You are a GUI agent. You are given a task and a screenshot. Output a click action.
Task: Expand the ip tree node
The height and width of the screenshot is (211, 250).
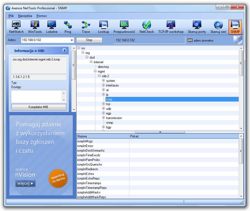pyautogui.click(x=104, y=94)
